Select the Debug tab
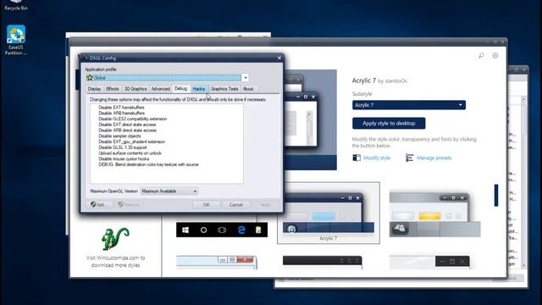This screenshot has width=542, height=305. (180, 88)
